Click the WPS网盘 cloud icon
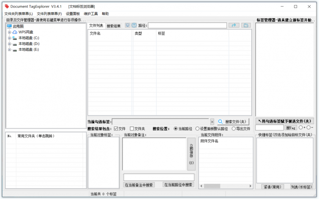The height and width of the screenshot is (199, 319). [15, 32]
